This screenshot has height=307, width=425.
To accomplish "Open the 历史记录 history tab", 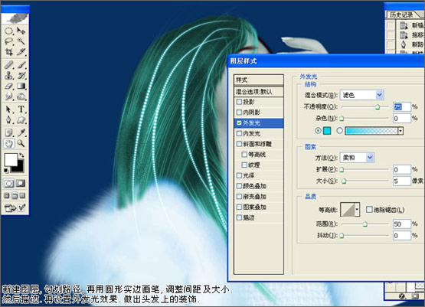I will [401, 15].
